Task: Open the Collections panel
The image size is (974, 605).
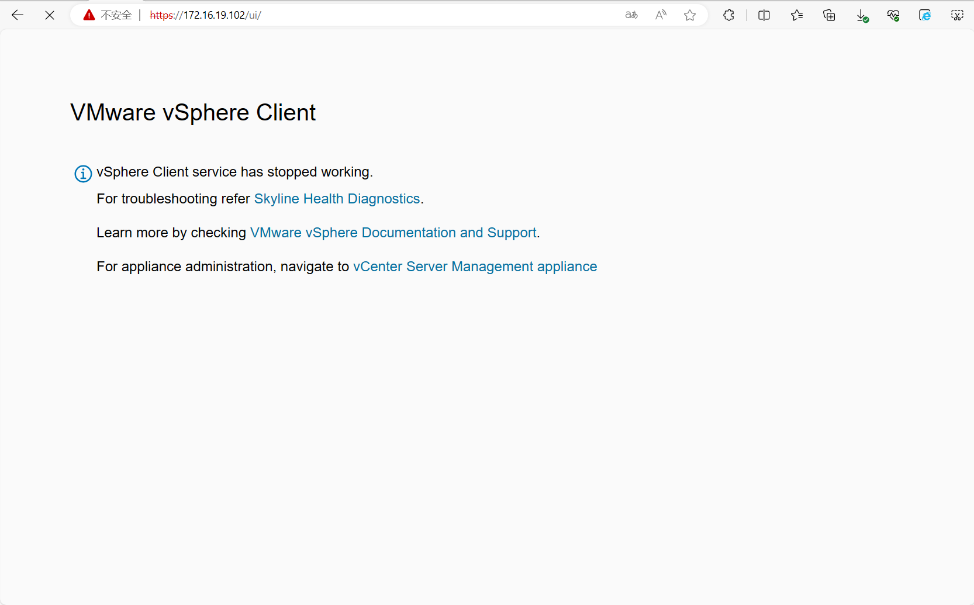Action: tap(829, 15)
